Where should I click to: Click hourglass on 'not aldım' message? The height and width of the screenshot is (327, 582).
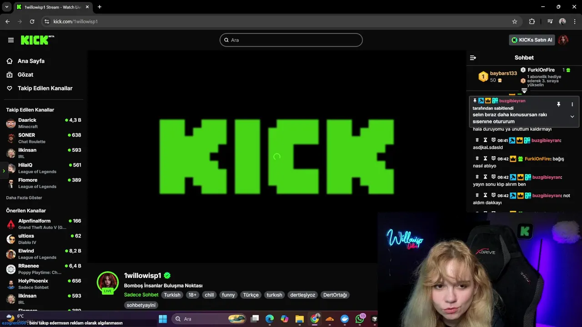coord(485,195)
